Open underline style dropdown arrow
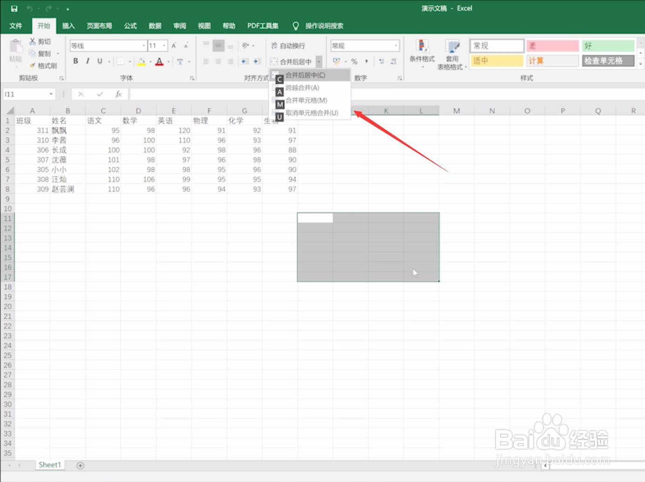The height and width of the screenshot is (482, 645). 109,61
